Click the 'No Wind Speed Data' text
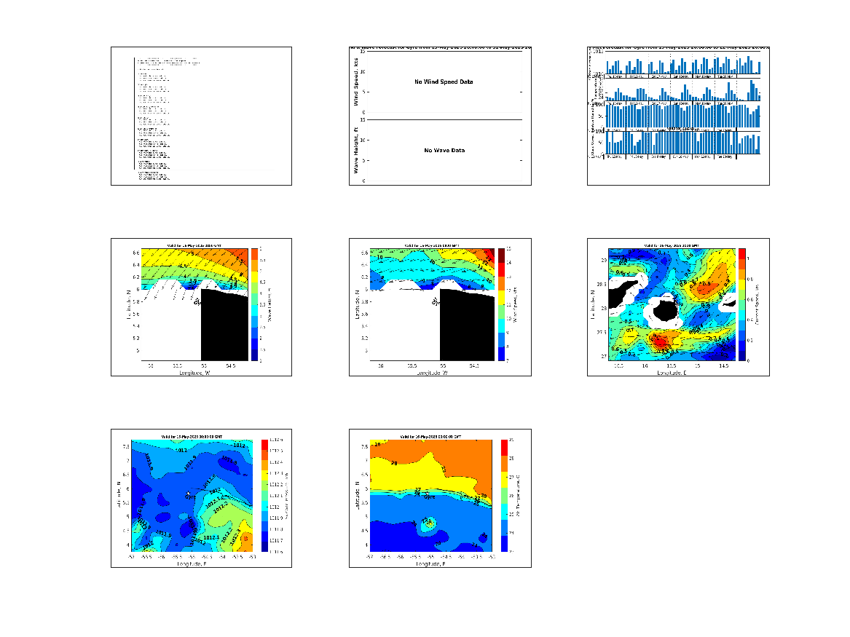Viewport: 850px width, 637px height. pyautogui.click(x=444, y=82)
